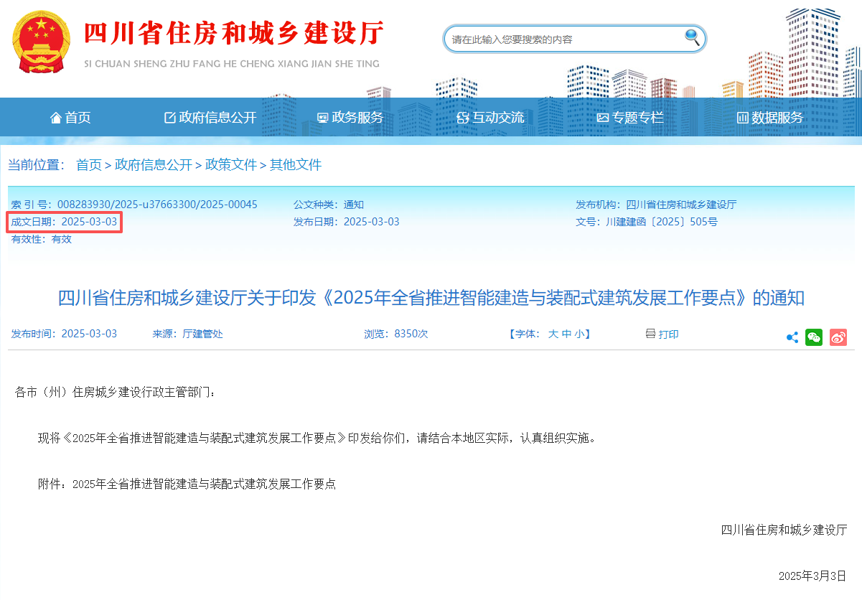Share via the Weibo icon
The width and height of the screenshot is (862, 600).
pos(838,337)
